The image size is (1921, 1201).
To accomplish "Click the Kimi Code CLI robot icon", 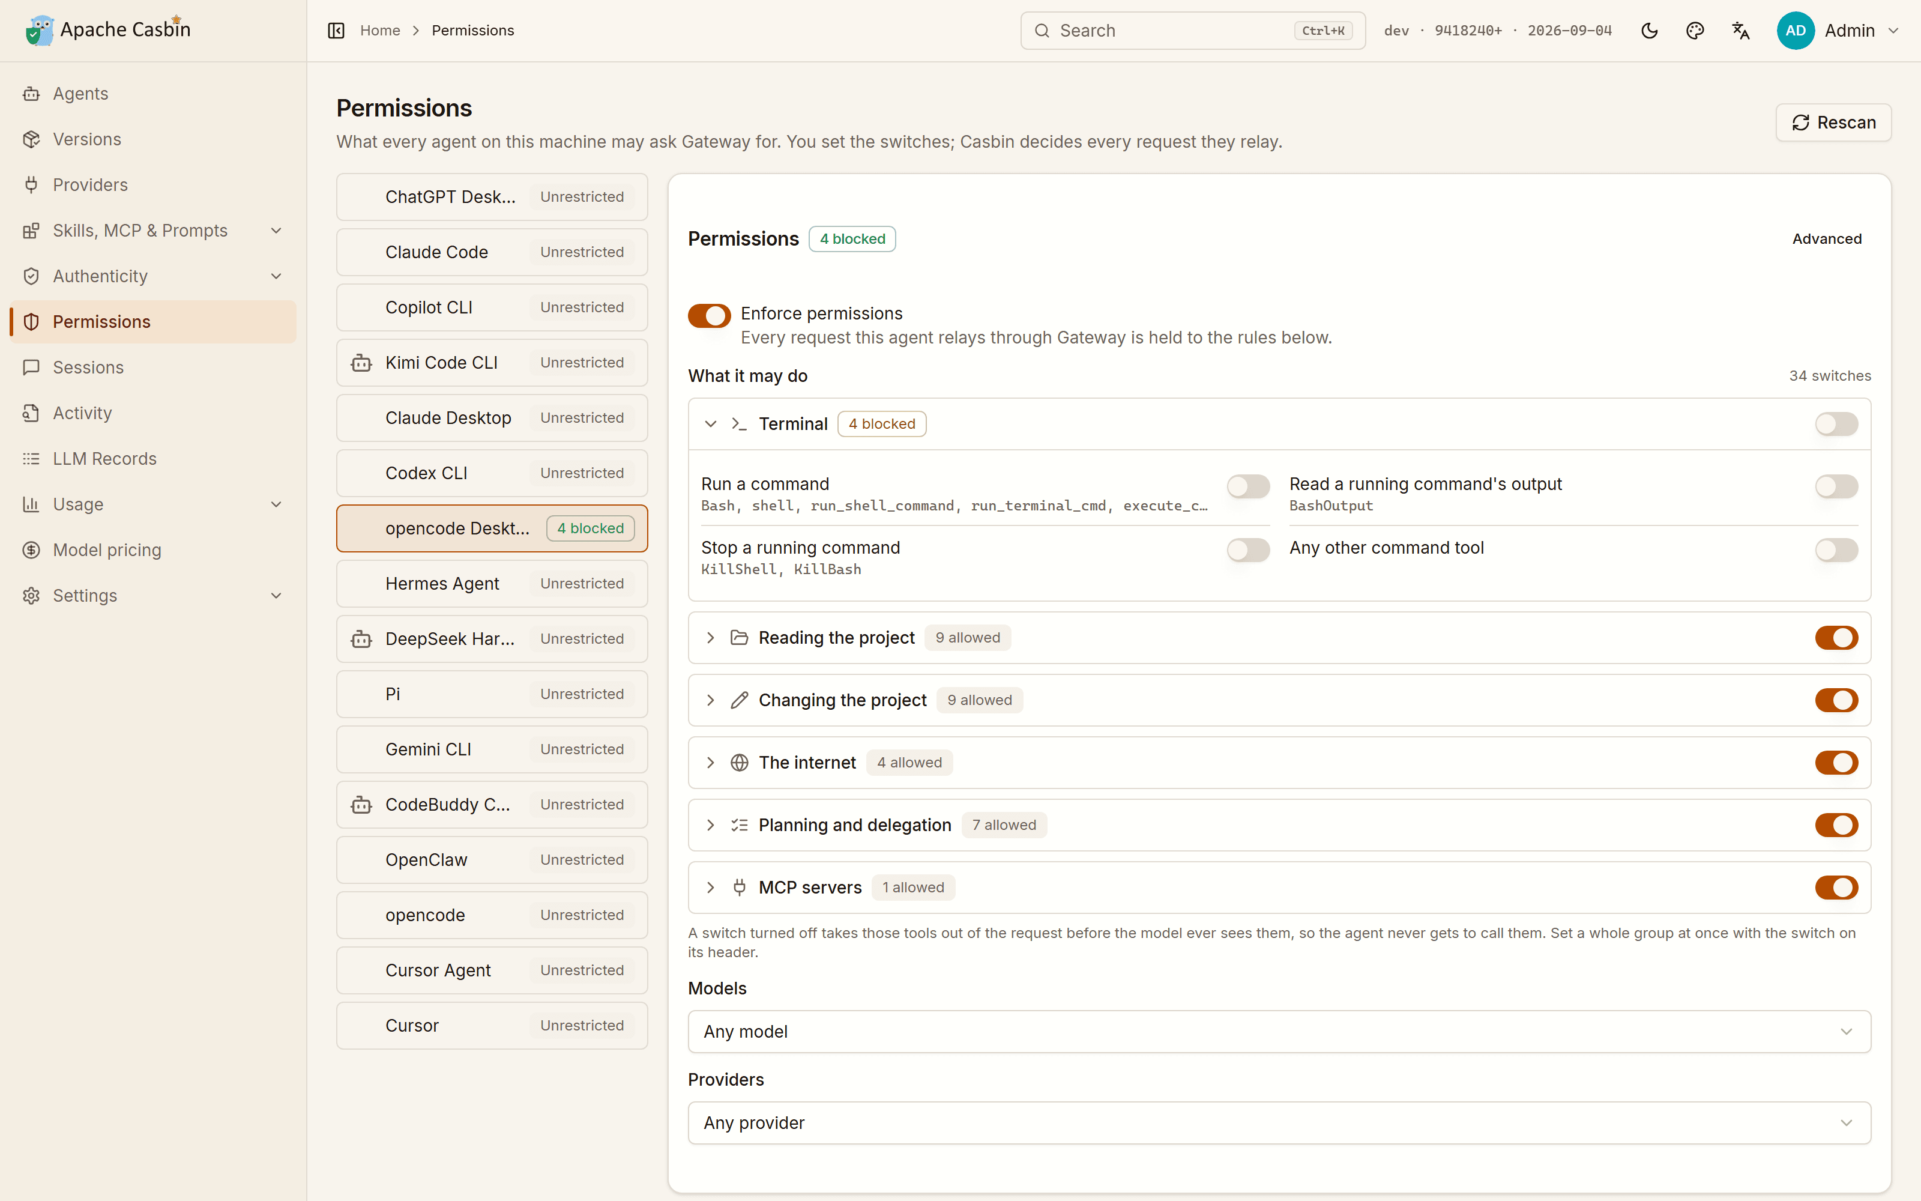I will [x=361, y=363].
